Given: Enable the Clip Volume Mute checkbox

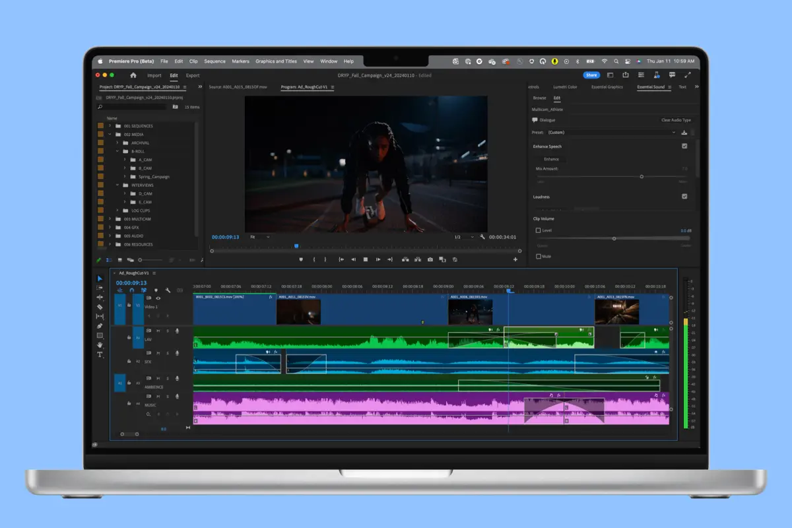Looking at the screenshot, I should pyautogui.click(x=539, y=256).
